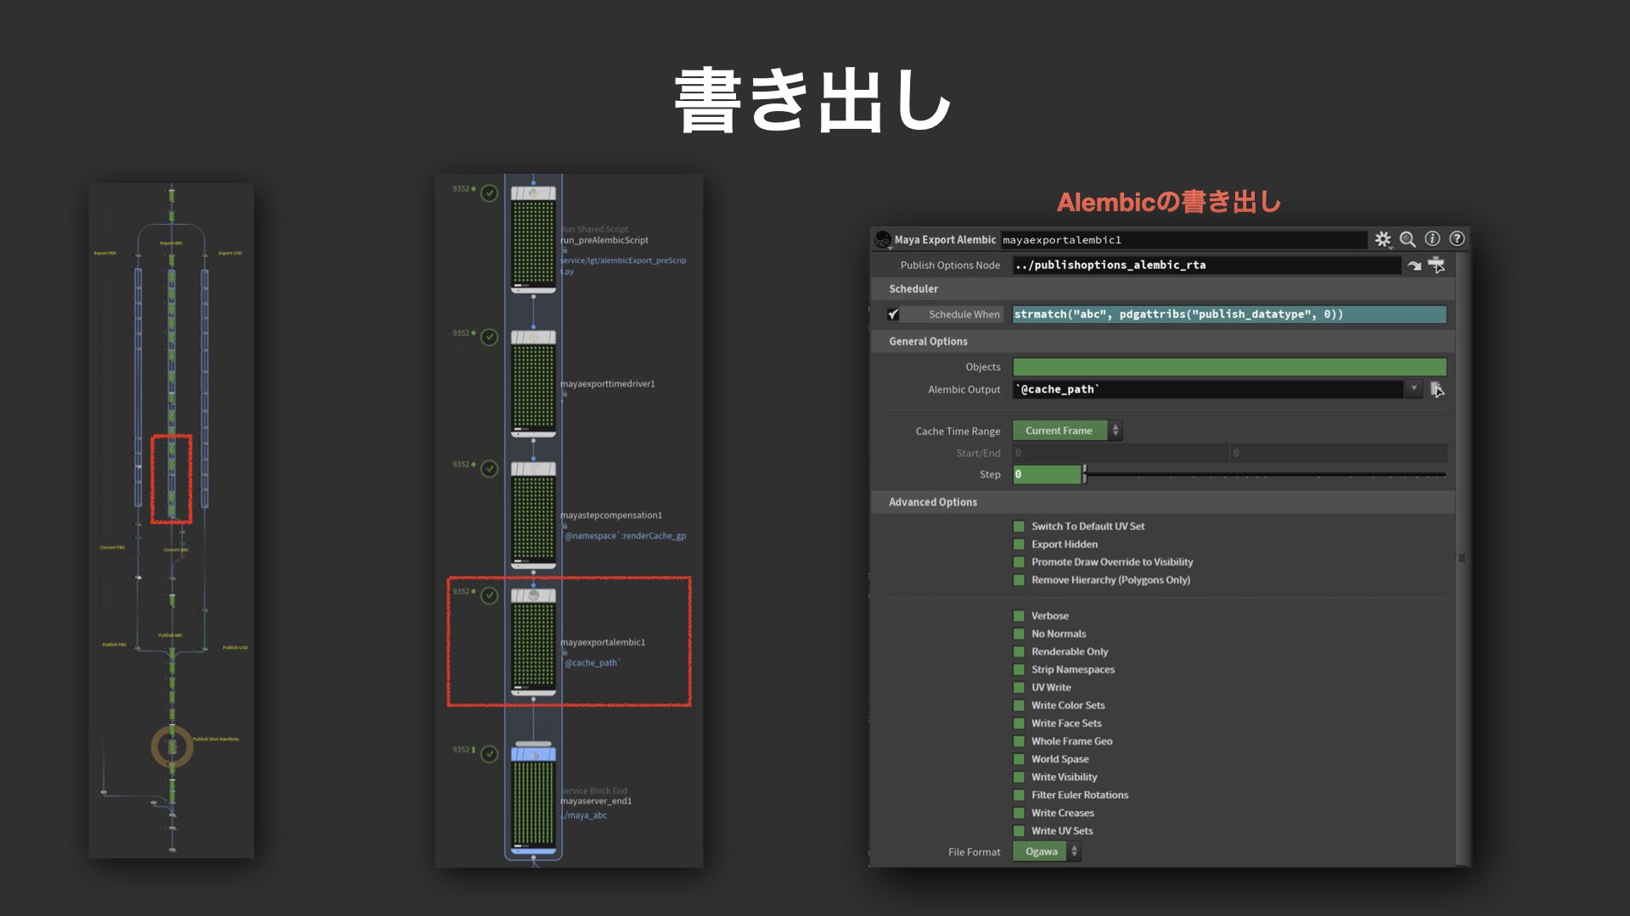Image resolution: width=1630 pixels, height=916 pixels.
Task: Collapse the General Options section
Action: click(1163, 341)
